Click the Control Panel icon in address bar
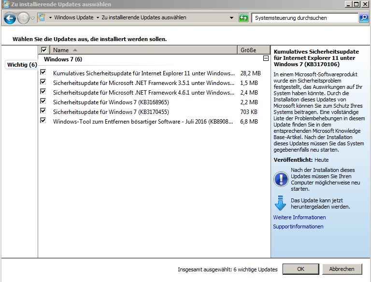This screenshot has height=282, width=371. tap(42, 17)
